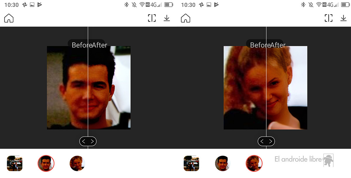Image resolution: width=351 pixels, height=178 pixels.
Task: Tap the battery icon in left status bar
Action: 169,5
